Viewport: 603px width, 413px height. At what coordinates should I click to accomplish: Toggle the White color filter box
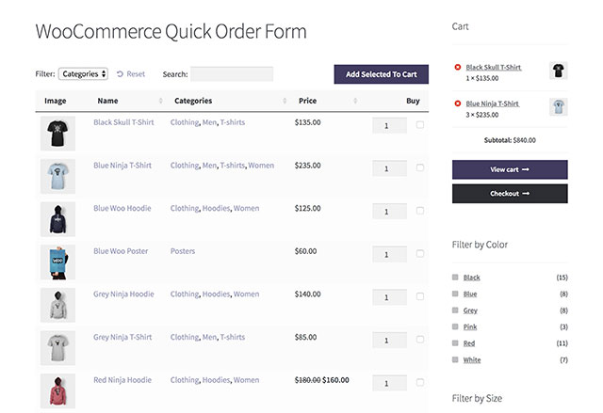tap(455, 359)
